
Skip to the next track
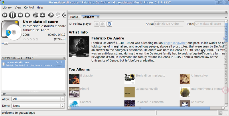point(20,15)
